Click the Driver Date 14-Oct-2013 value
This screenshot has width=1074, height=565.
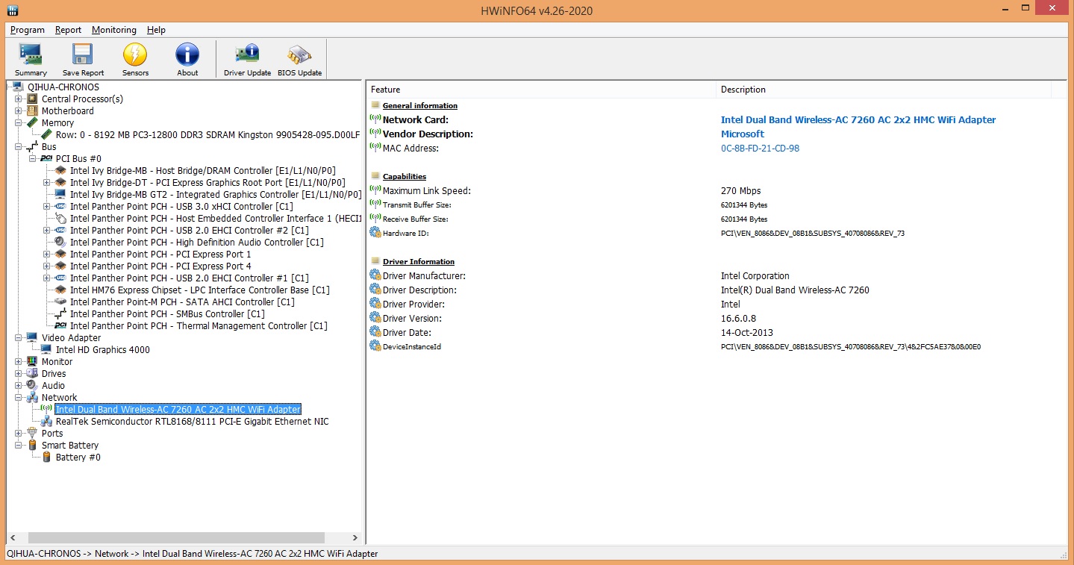point(747,333)
